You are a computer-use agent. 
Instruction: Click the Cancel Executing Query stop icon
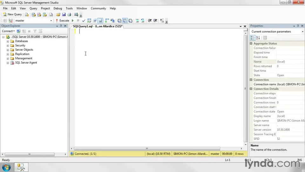tap(78, 20)
